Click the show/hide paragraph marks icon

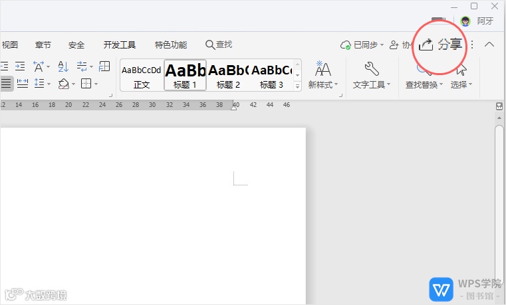(x=82, y=66)
